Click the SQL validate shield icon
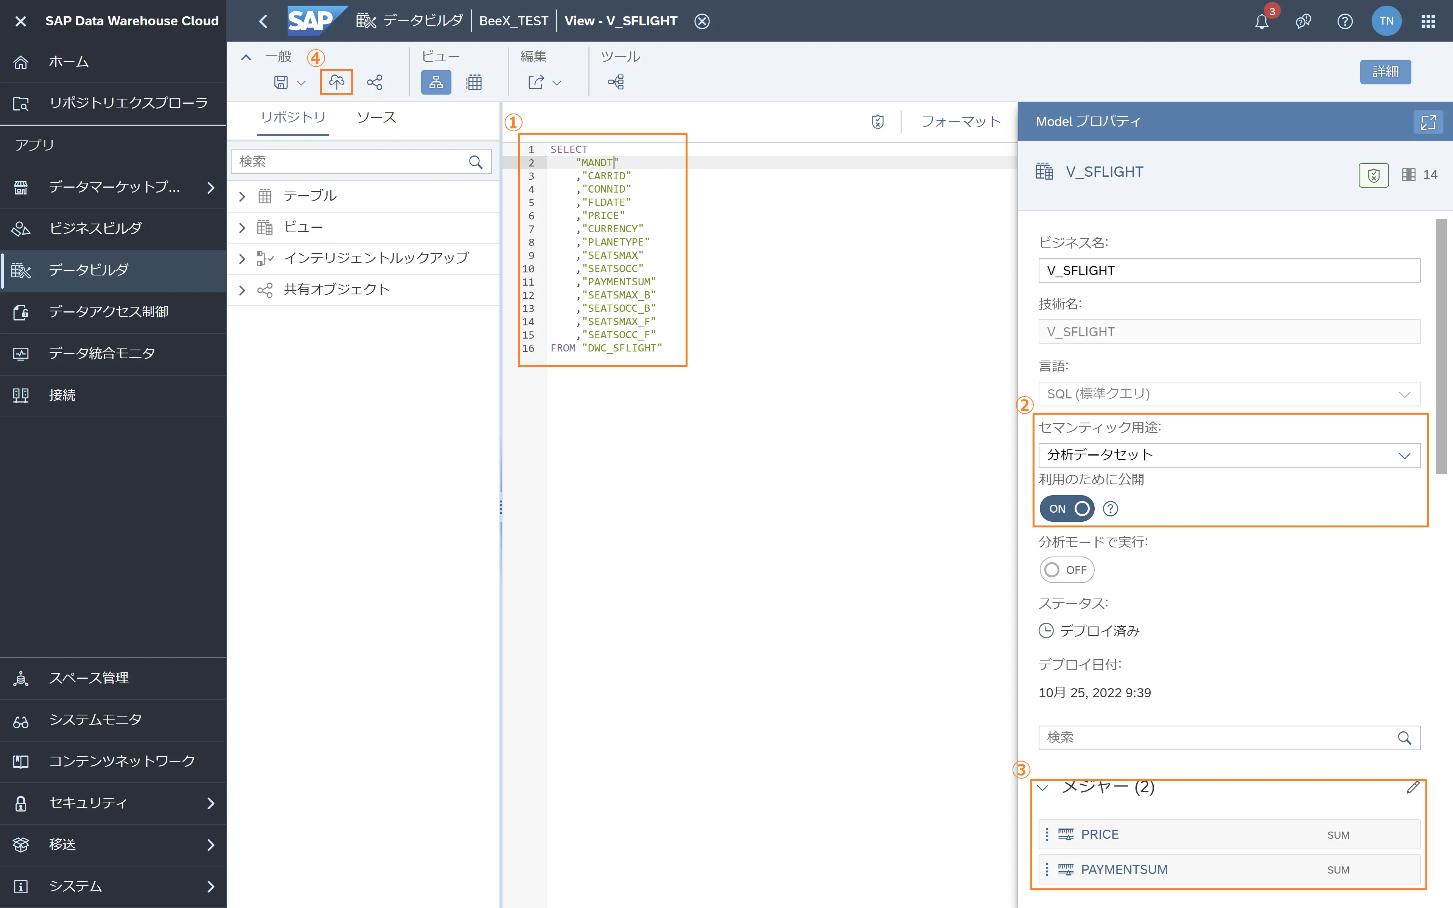 [x=878, y=123]
